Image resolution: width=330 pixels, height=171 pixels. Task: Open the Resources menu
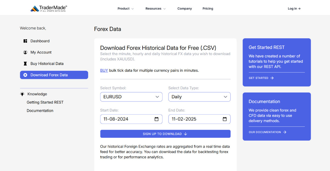(x=156, y=9)
